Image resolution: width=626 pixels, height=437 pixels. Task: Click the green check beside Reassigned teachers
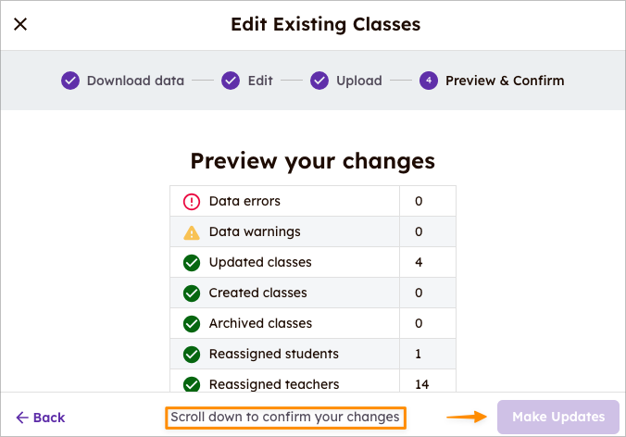(192, 384)
